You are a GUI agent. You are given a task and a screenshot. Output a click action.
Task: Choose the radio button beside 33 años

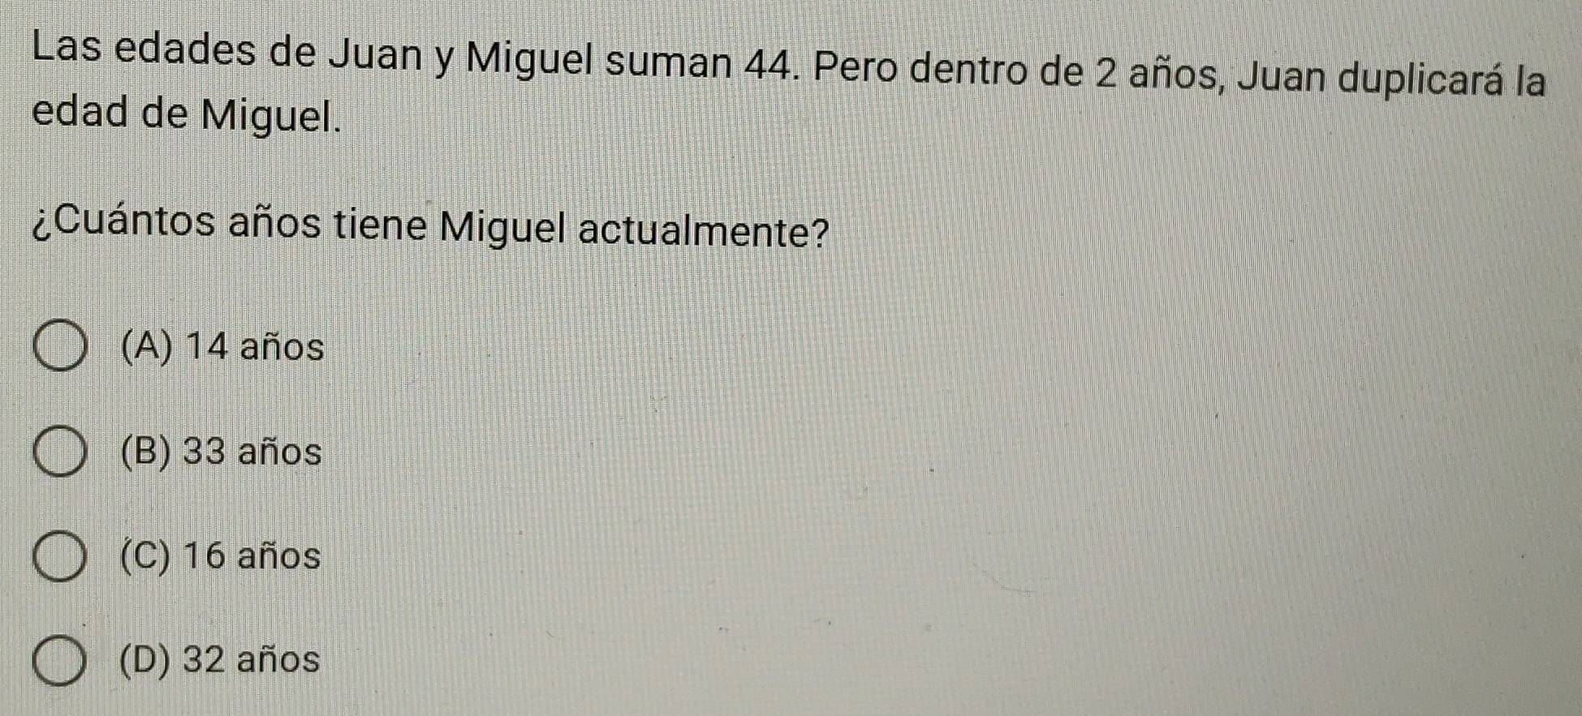tap(60, 454)
